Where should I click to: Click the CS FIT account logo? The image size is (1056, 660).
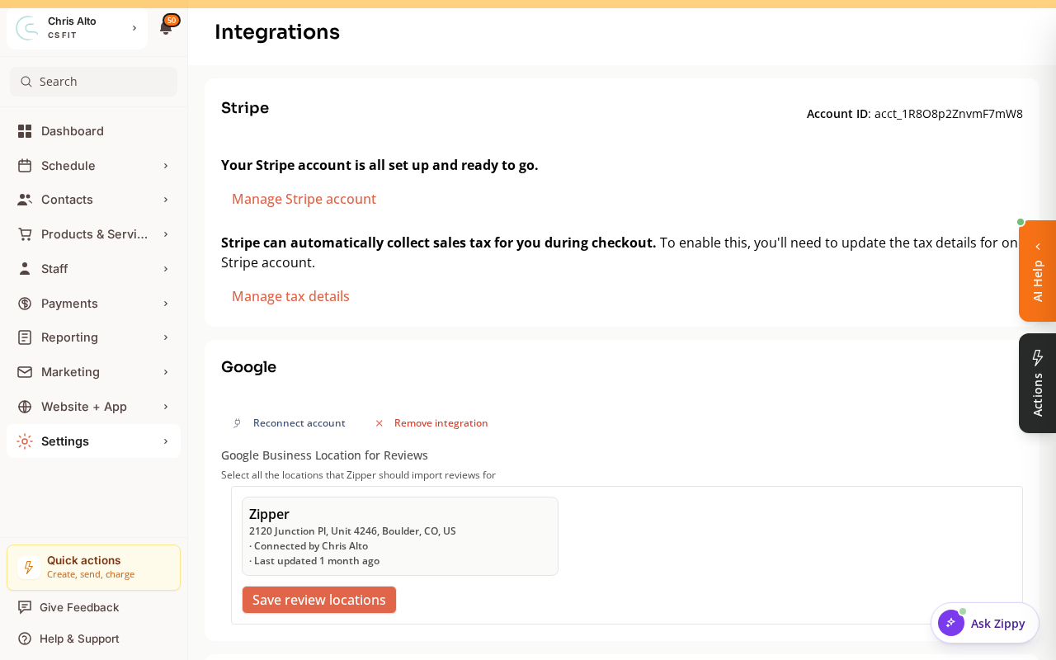[27, 28]
